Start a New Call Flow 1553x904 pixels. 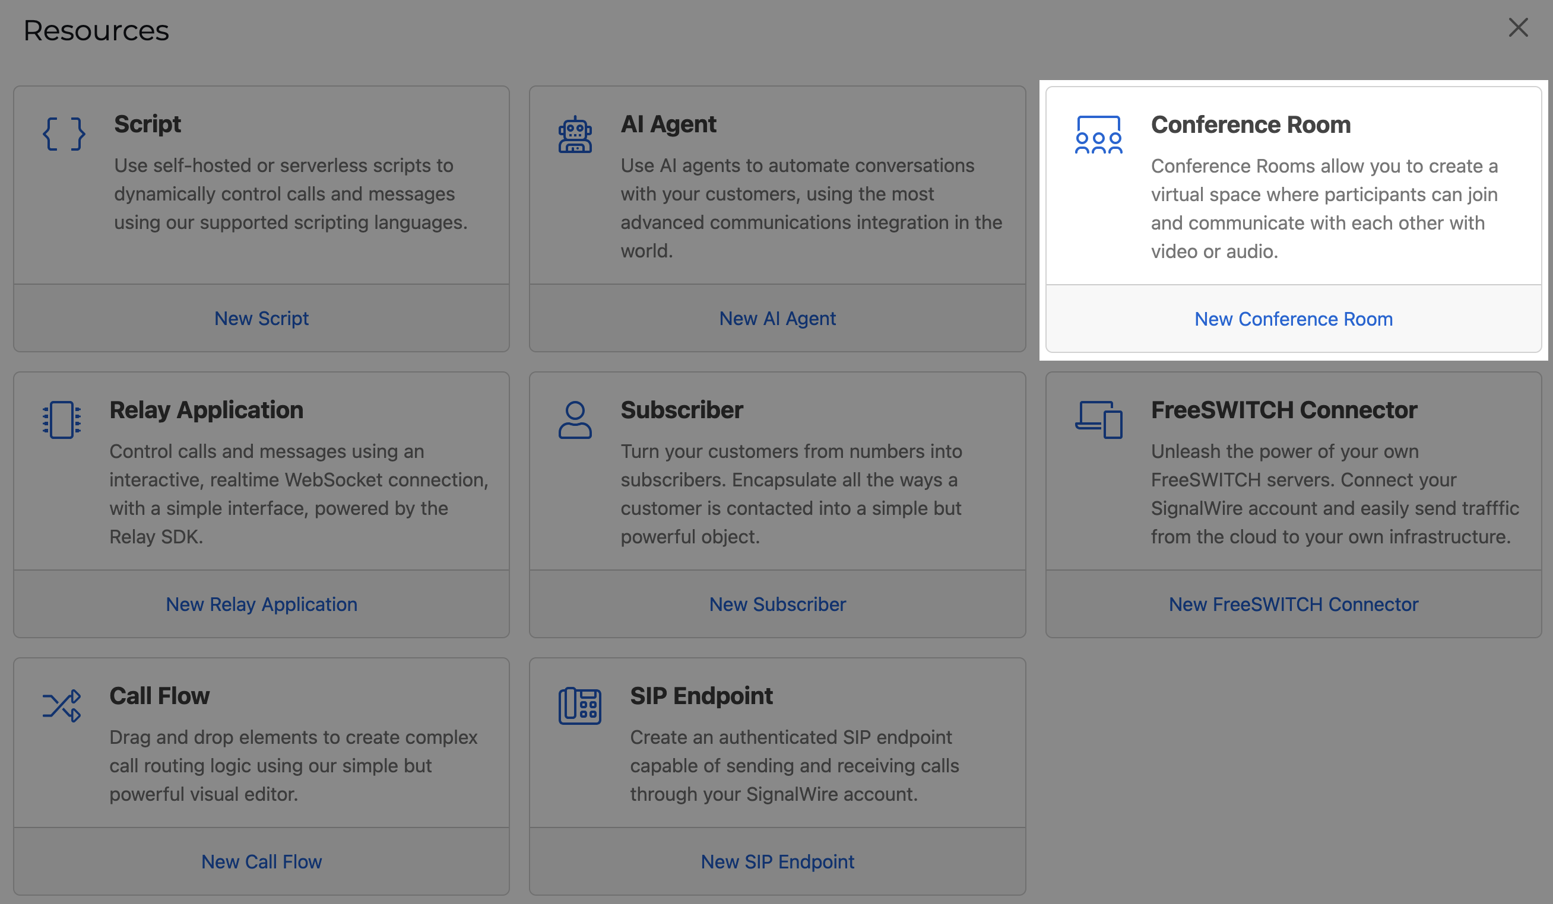pos(261,861)
